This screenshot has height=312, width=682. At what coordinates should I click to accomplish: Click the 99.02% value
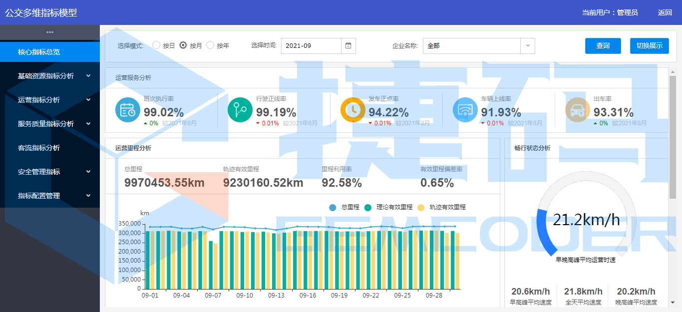pos(164,112)
